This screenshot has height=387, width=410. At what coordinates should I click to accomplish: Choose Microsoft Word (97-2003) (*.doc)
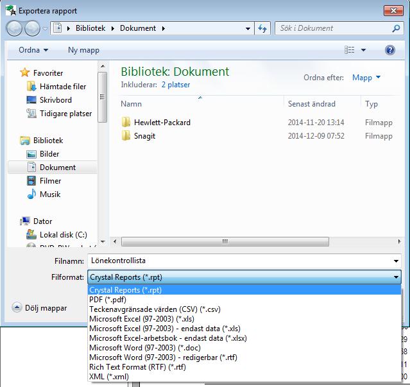(244, 348)
